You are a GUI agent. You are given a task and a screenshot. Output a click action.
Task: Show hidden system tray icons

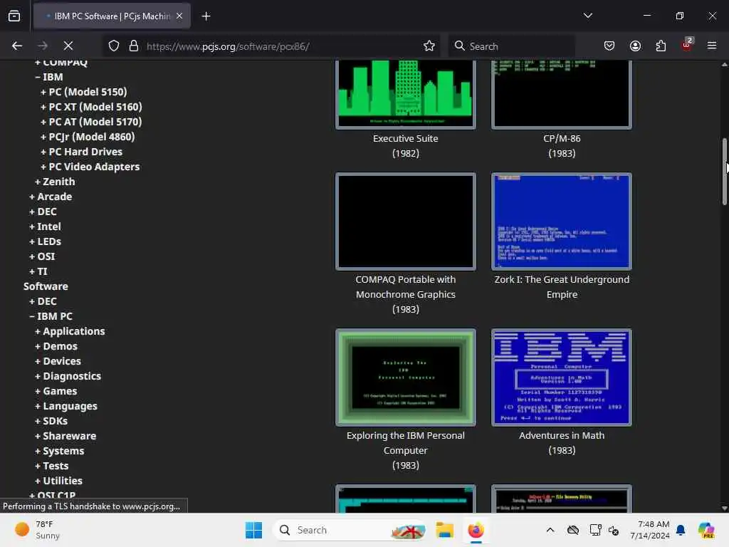[x=550, y=530]
